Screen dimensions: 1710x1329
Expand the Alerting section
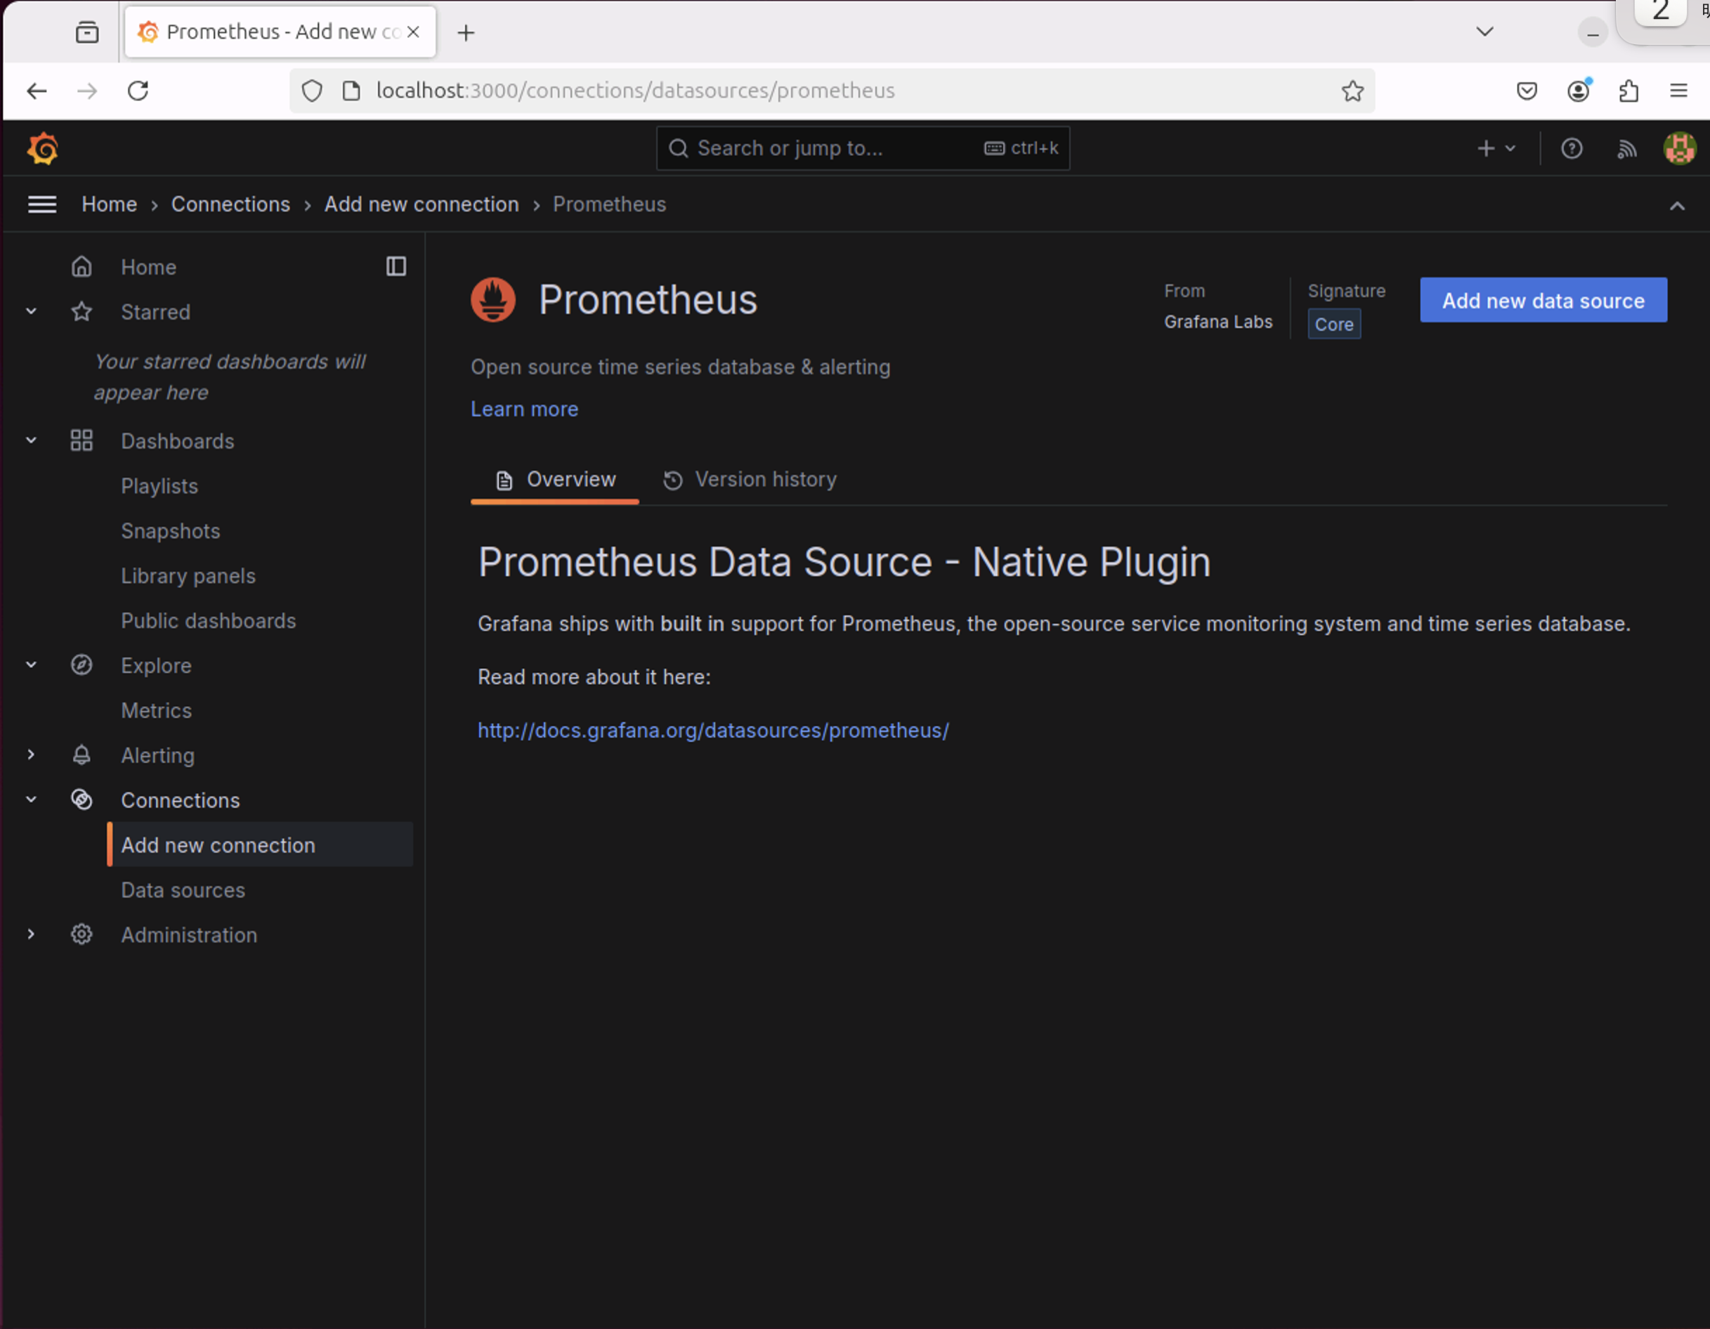(32, 754)
